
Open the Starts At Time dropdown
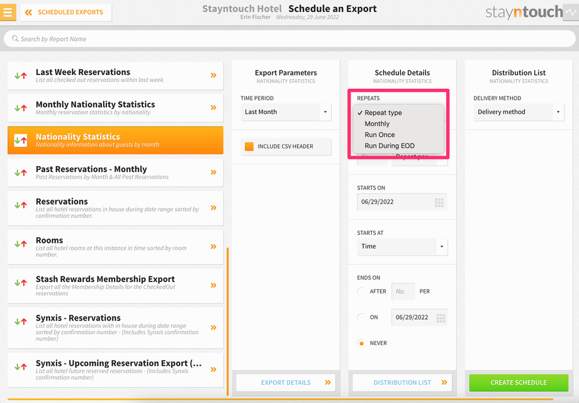click(x=402, y=246)
